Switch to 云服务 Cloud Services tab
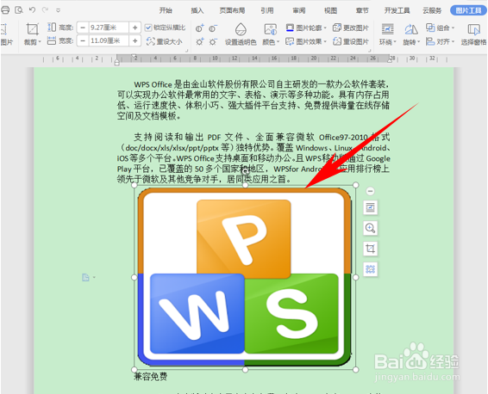This screenshot has width=488, height=394. 432,10
